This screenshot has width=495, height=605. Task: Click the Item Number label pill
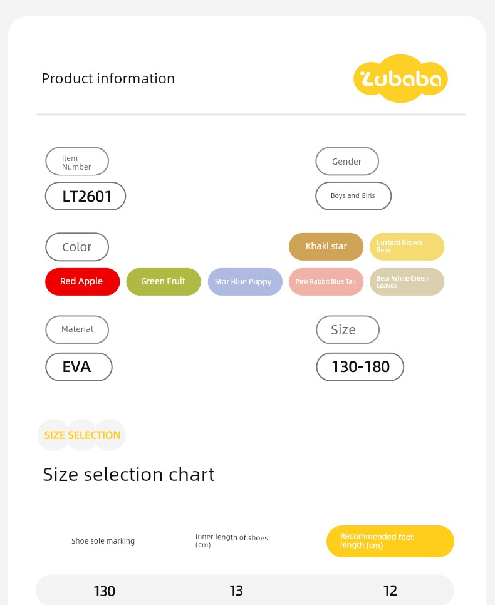click(x=77, y=162)
